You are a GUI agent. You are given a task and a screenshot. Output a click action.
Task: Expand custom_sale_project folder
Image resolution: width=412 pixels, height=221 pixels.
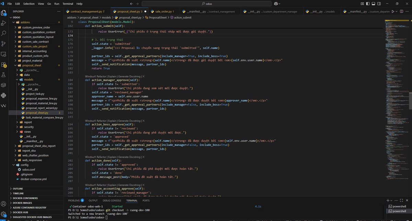click(x=16, y=46)
